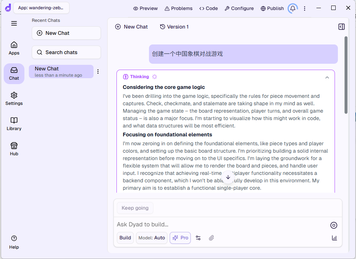
Task: Click the Keep going suggestion
Action: pos(135,208)
